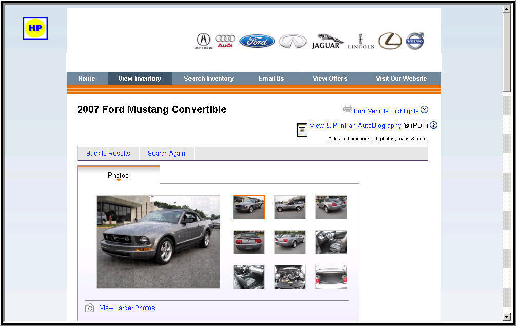The image size is (516, 326).
Task: Click the scrollbar down arrow
Action: click(x=506, y=317)
